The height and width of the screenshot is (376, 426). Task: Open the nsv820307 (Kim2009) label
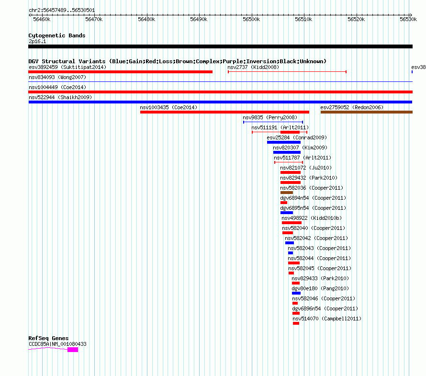tap(300, 148)
